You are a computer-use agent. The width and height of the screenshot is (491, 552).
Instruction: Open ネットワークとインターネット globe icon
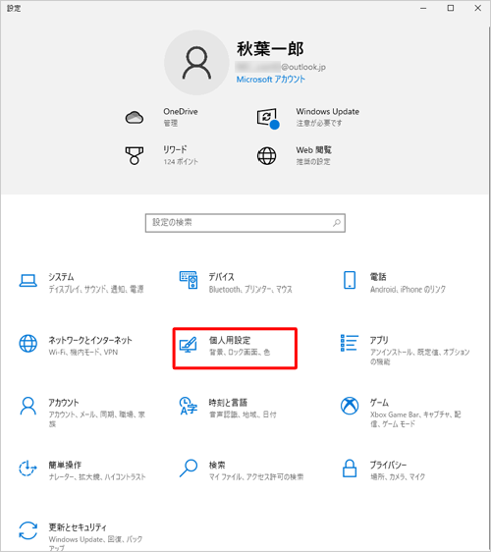tap(27, 343)
